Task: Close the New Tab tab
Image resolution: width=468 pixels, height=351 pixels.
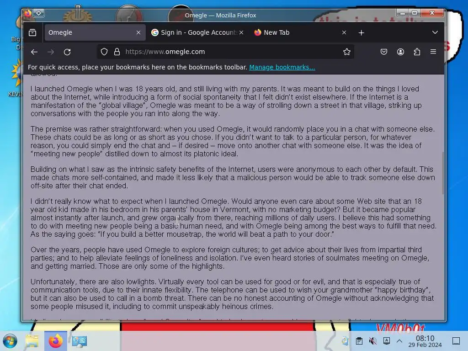Action: click(344, 32)
